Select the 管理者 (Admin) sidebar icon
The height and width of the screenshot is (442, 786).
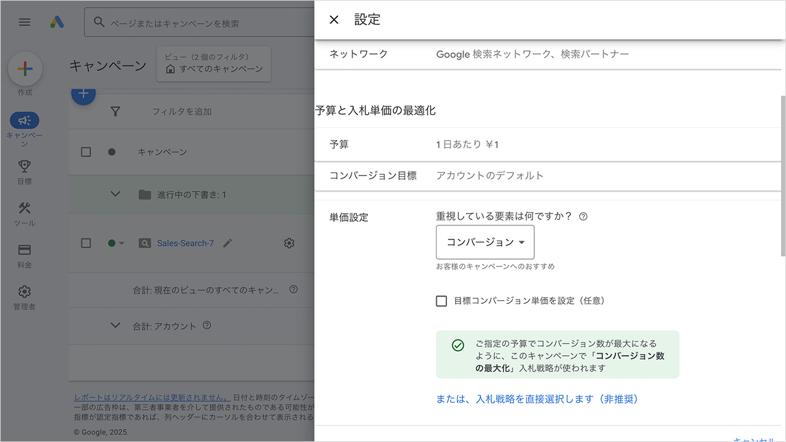25,291
